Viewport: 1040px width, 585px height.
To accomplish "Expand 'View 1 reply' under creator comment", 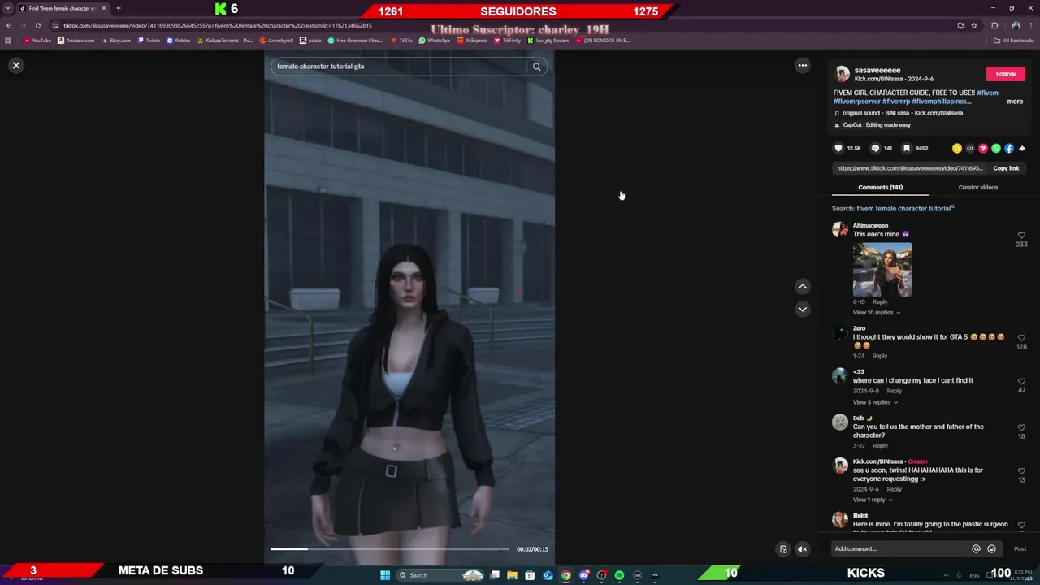I will coord(872,500).
